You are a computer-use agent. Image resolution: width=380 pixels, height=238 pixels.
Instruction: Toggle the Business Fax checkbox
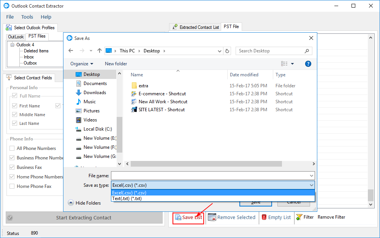point(12,167)
